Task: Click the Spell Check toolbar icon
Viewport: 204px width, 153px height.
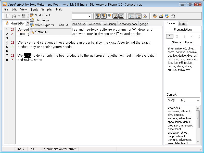Action: point(155,16)
